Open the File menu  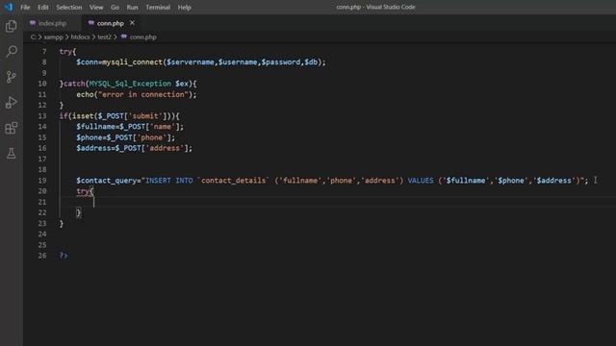pos(25,7)
